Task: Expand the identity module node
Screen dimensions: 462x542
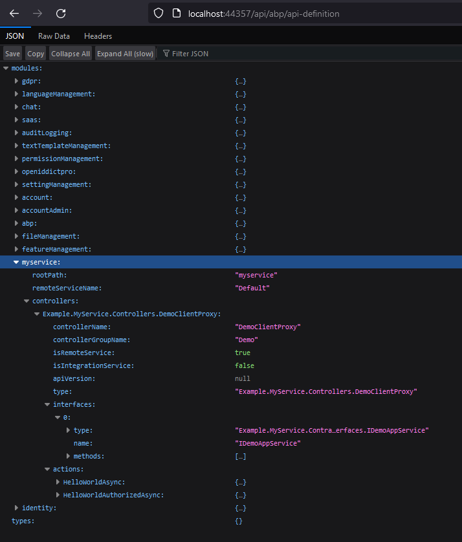Action: (x=17, y=508)
